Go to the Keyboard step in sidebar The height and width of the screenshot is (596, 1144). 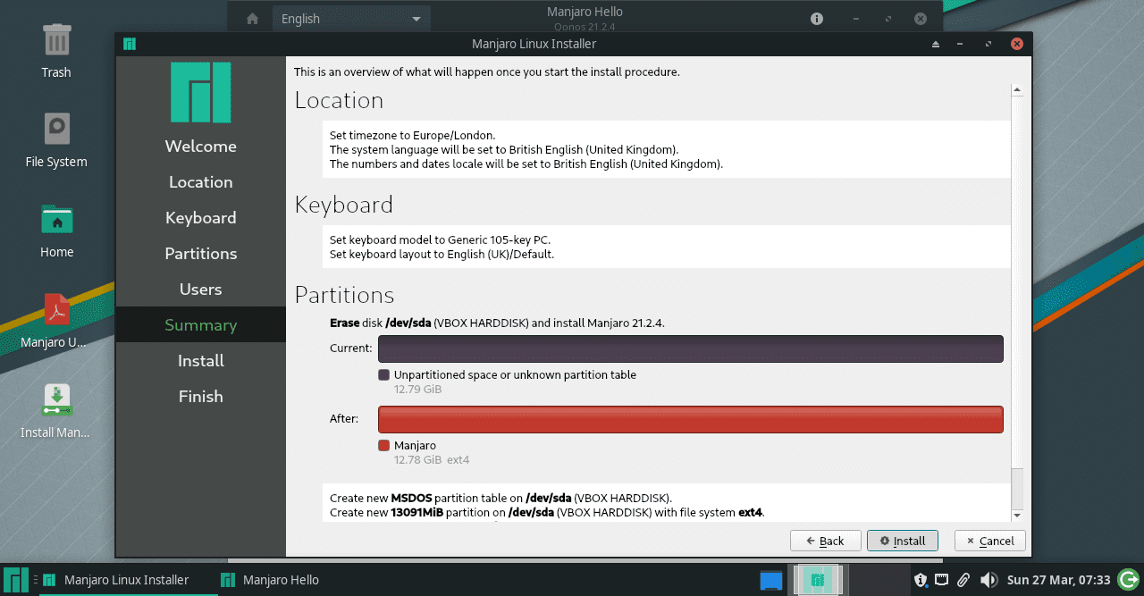201,218
